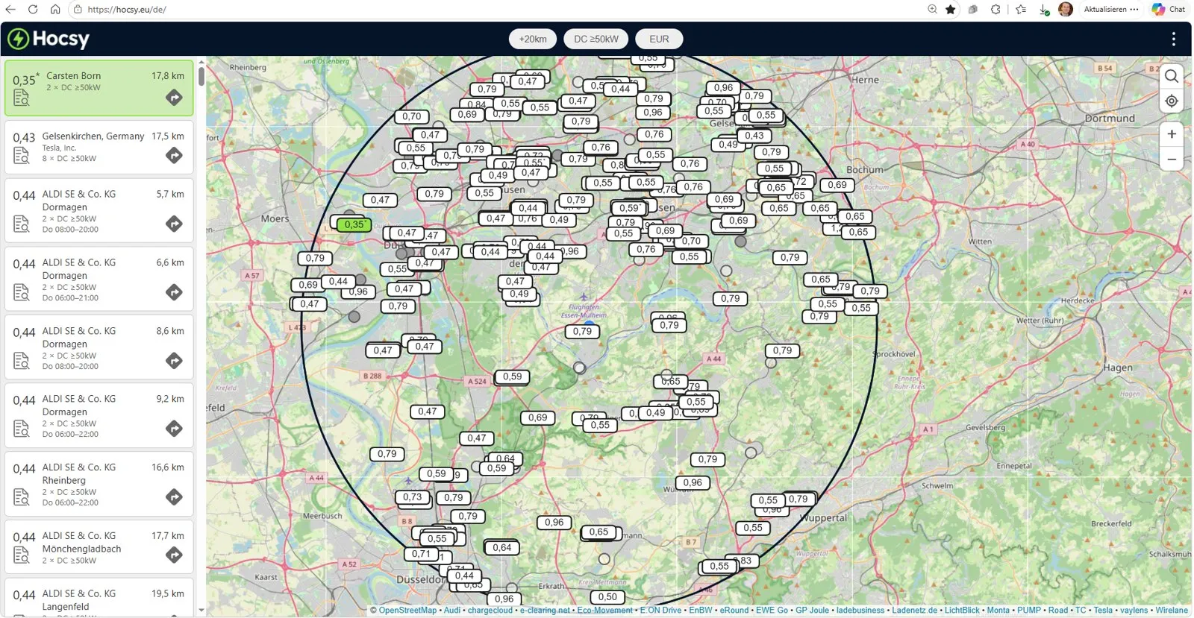1194x618 pixels.
Task: Open the chargecloud attribution link
Action: pyautogui.click(x=490, y=611)
